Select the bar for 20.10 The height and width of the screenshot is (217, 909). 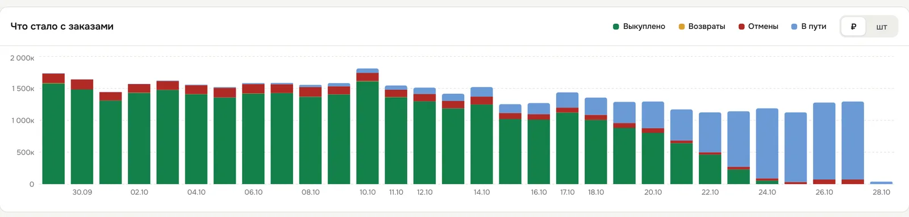[653, 143]
